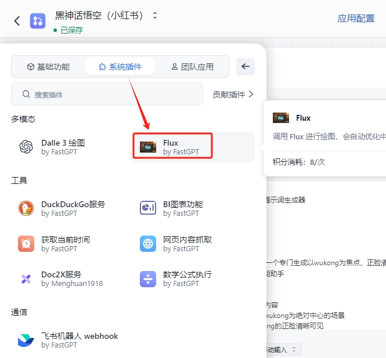
Task: Click the 工具 section heading
Action: coord(19,180)
